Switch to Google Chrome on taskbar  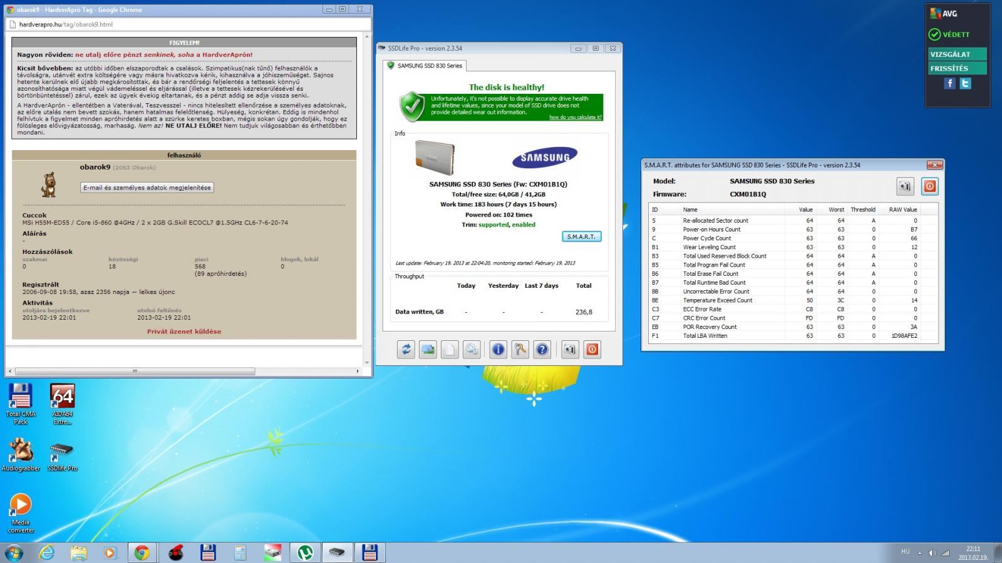[142, 552]
